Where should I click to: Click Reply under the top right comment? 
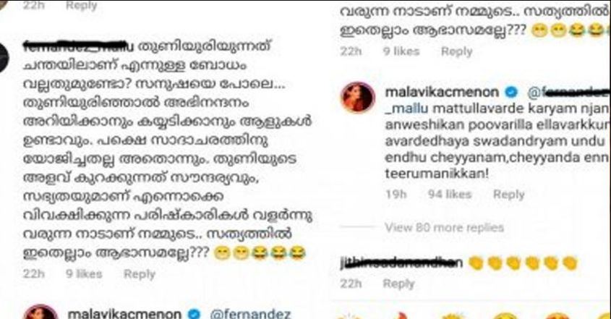tap(456, 51)
